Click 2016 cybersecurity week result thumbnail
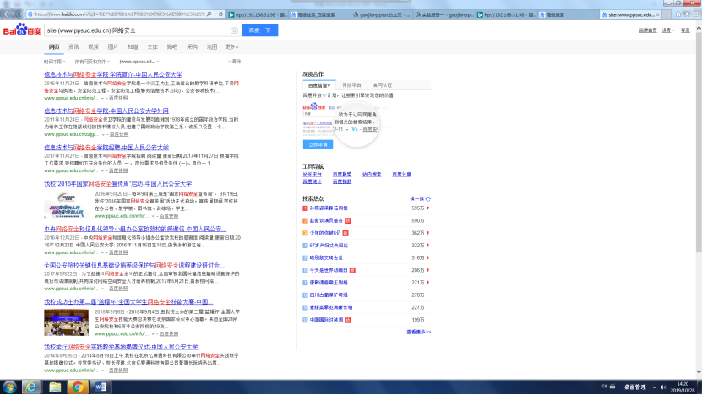This screenshot has width=702, height=395. 66,205
